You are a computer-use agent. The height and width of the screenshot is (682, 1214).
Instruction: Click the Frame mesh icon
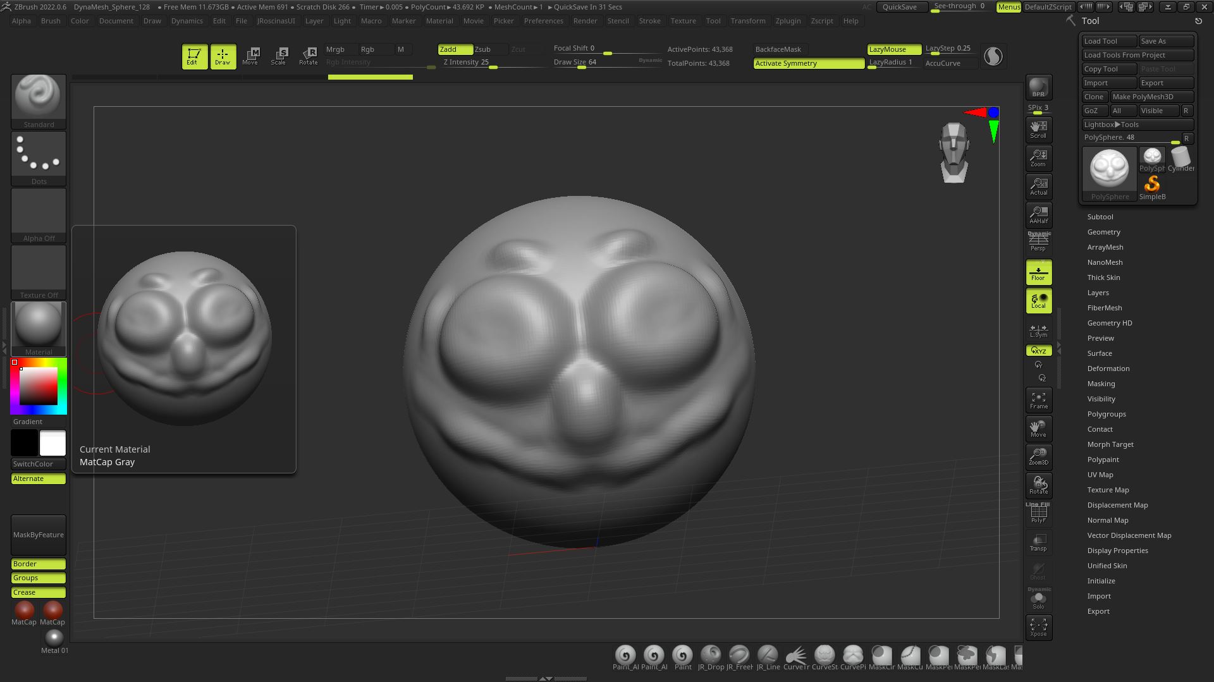(1038, 400)
